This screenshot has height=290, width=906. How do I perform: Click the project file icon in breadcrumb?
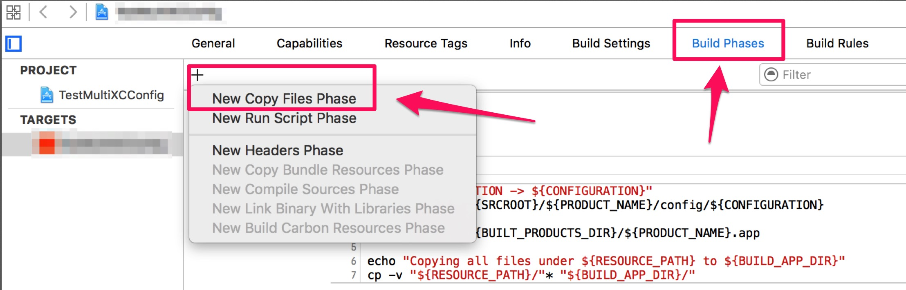[x=101, y=12]
